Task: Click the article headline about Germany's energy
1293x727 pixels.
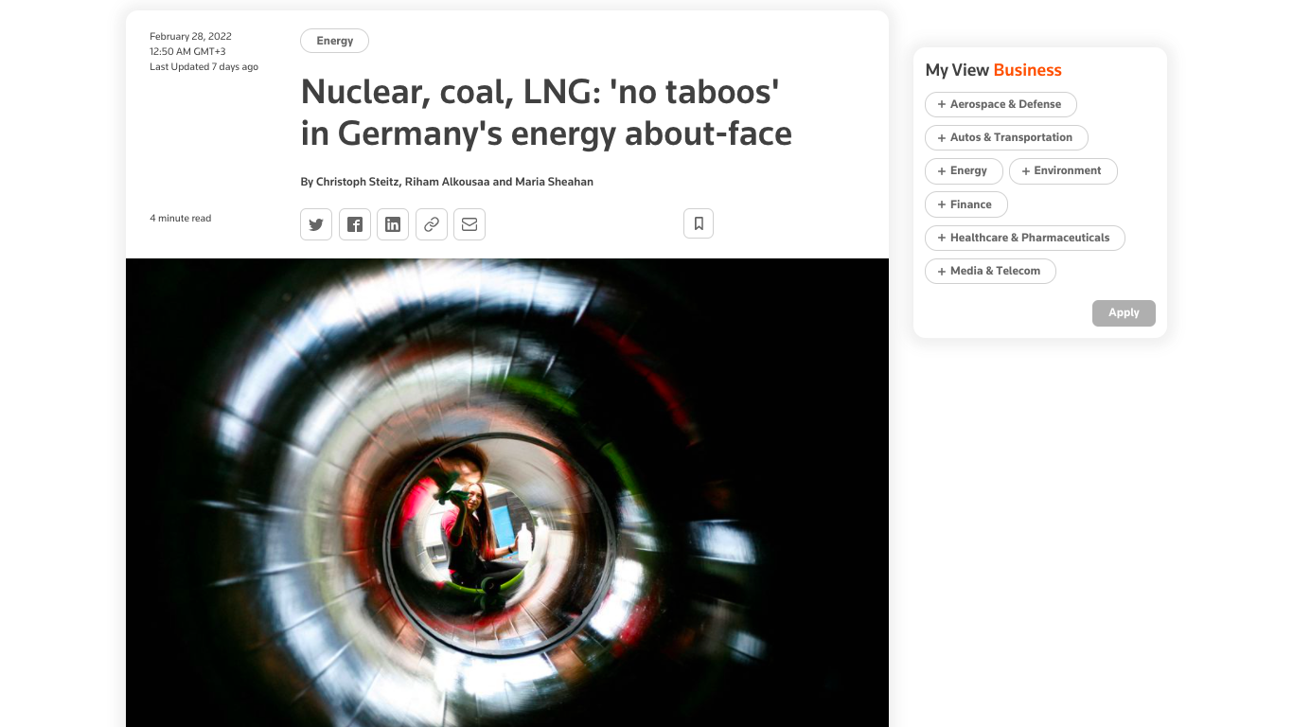Action: [x=546, y=113]
